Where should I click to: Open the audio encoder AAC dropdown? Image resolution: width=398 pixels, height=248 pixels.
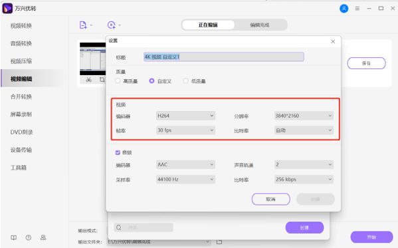point(185,165)
